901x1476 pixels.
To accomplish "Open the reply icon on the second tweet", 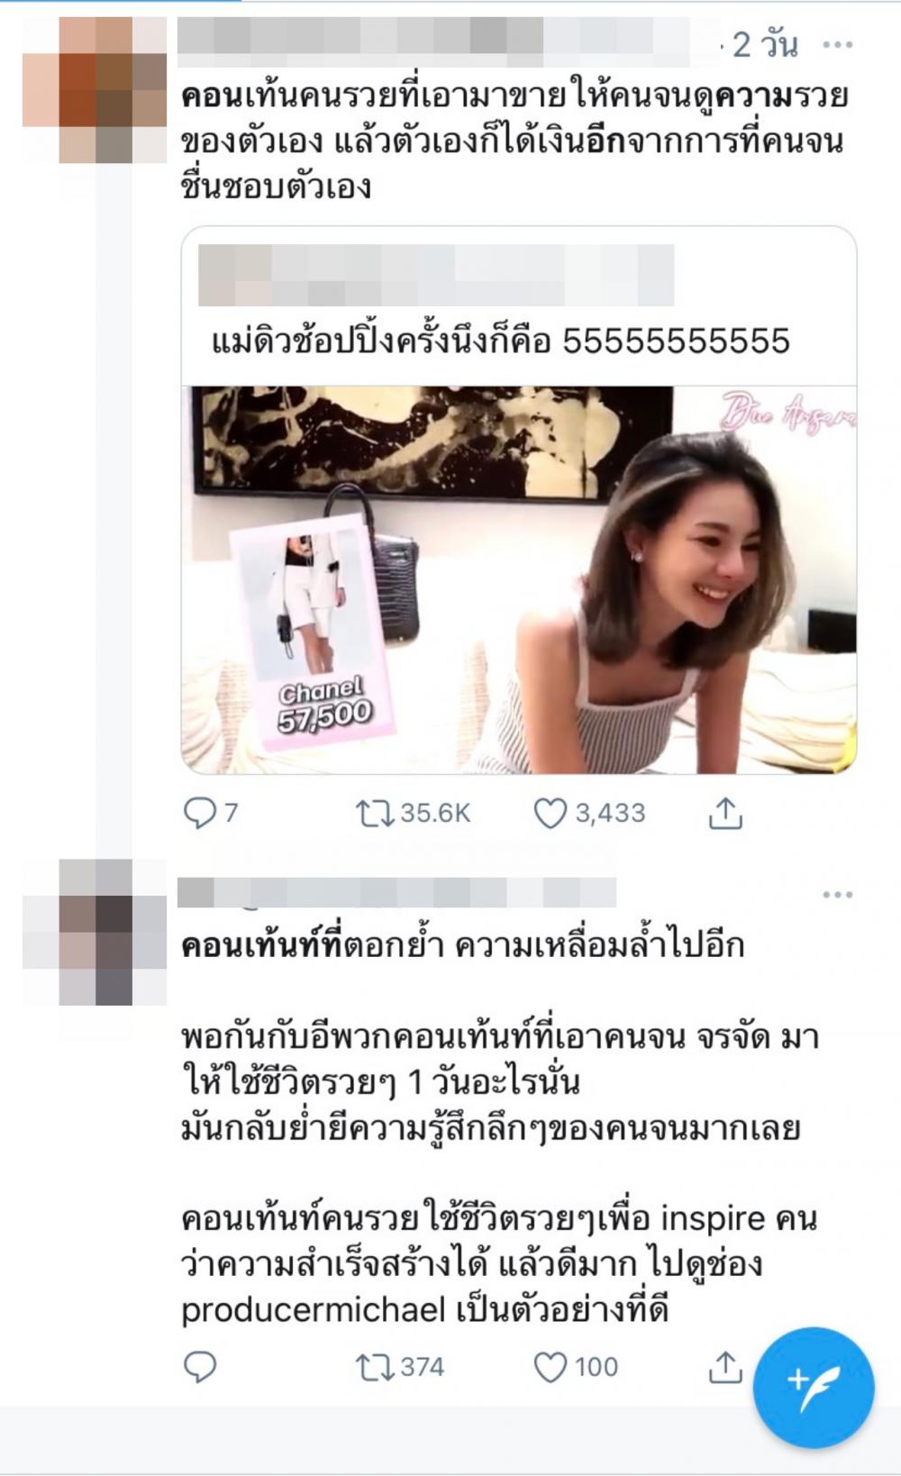I will [x=199, y=1367].
